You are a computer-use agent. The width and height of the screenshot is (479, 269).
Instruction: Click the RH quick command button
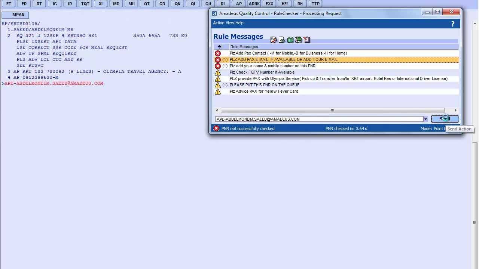300,4
